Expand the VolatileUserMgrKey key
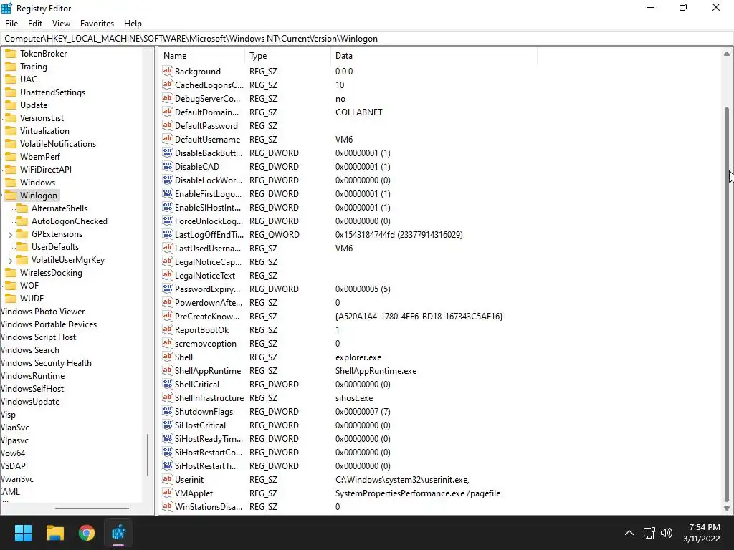This screenshot has height=550, width=734. pyautogui.click(x=10, y=260)
